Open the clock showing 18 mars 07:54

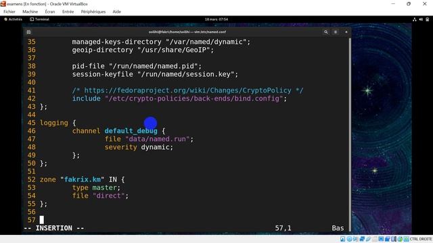(216, 20)
